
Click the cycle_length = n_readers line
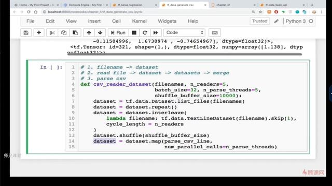(145, 124)
